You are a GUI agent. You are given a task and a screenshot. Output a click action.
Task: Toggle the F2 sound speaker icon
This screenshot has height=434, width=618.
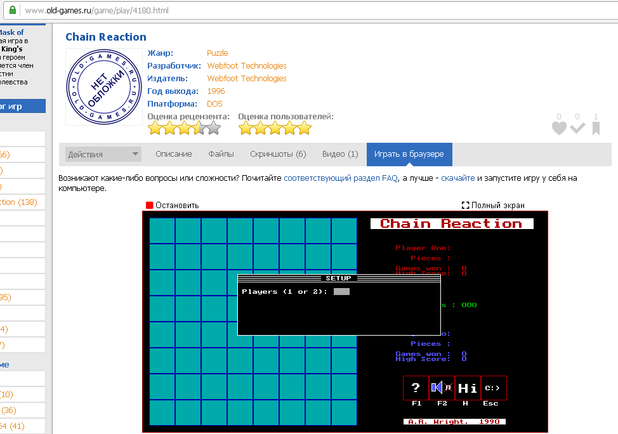click(x=442, y=388)
